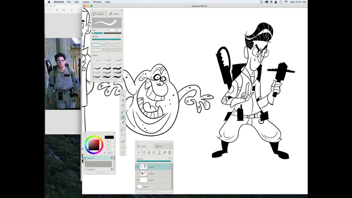
Task: Click the layer Scale transform icon
Action: click(x=144, y=153)
